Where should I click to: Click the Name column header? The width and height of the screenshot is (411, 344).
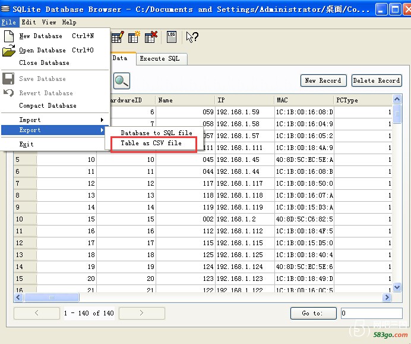pos(185,100)
